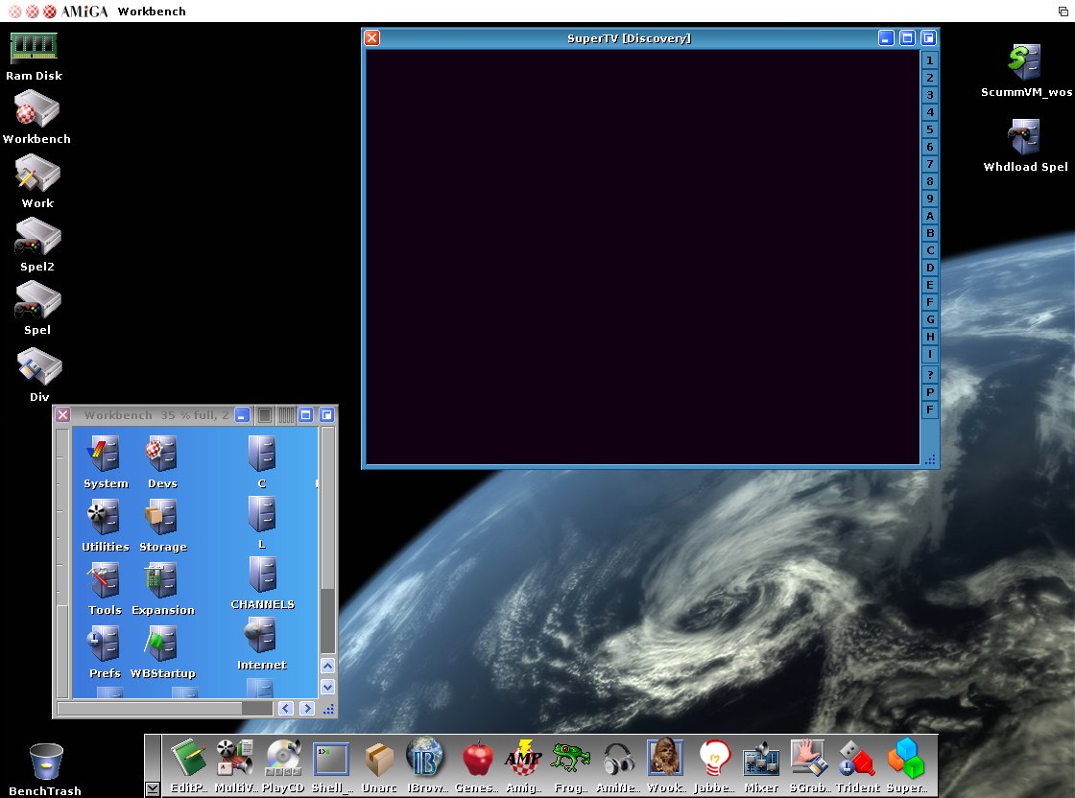The image size is (1075, 798).
Task: Switch SuperTV to channel 9
Action: (930, 199)
